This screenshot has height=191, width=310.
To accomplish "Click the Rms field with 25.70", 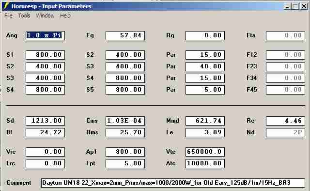I will [125, 133].
